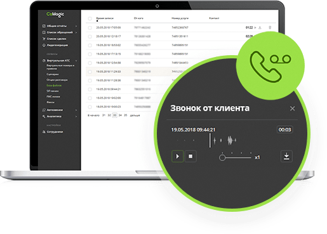Expand the Общие отчёты menu chevron
The height and width of the screenshot is (234, 327).
(76, 26)
